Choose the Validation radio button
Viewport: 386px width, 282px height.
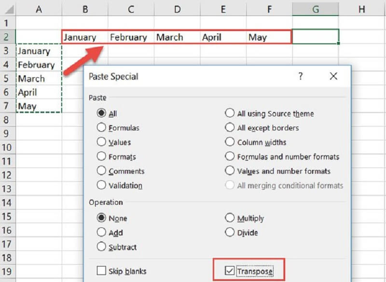point(102,185)
